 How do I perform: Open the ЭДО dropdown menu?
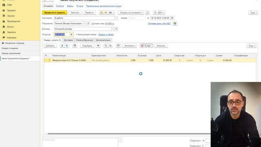pyautogui.click(x=159, y=13)
